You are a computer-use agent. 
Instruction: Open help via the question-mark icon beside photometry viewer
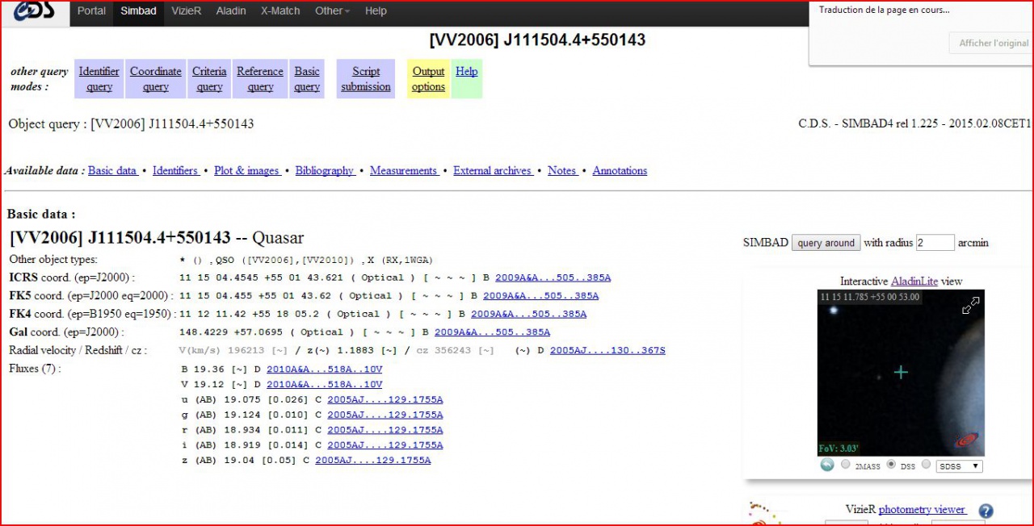[986, 511]
